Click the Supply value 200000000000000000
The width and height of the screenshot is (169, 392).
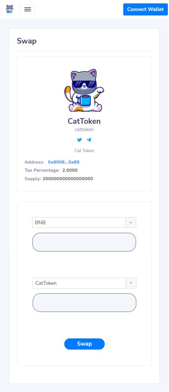pyautogui.click(x=68, y=179)
